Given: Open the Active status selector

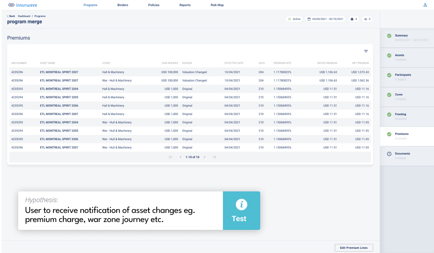Looking at the screenshot, I should pos(294,19).
